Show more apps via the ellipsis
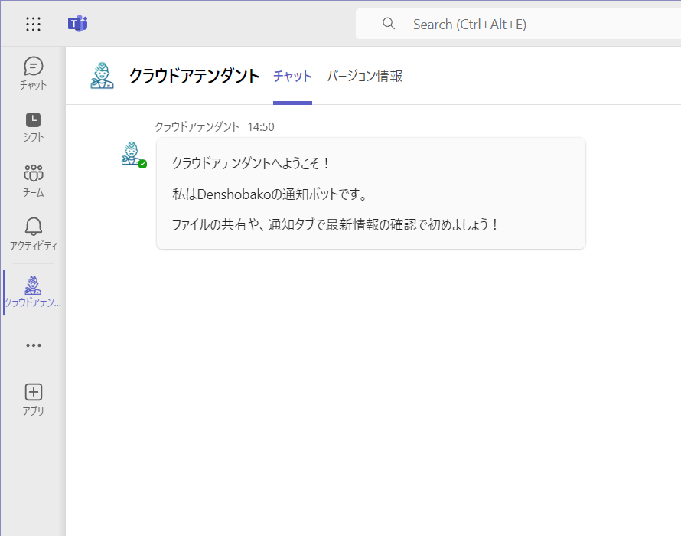This screenshot has height=536, width=681. (x=34, y=345)
